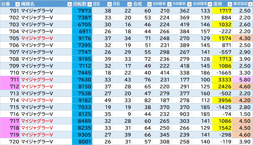Screen dimensions: 253x145
Task: Click red マイジャグラーV name in row 718
Action: (37, 128)
